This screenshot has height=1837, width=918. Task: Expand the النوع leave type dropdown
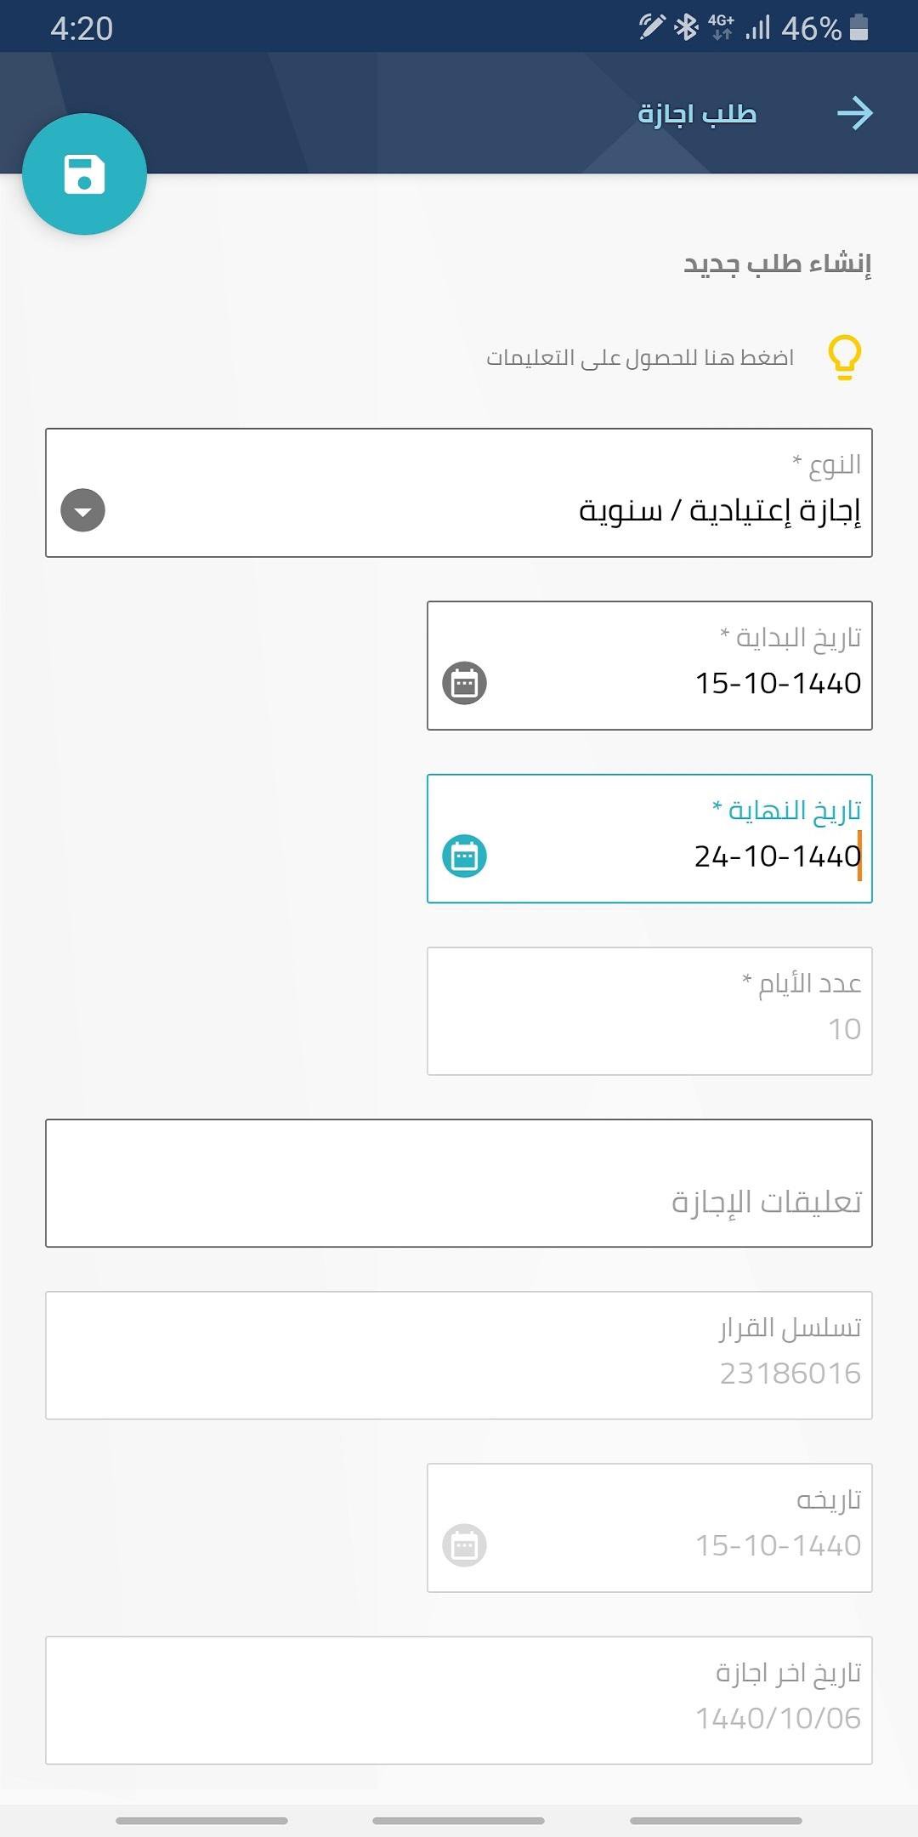tap(82, 511)
